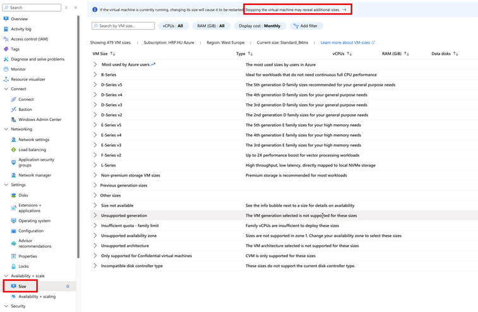This screenshot has height=312, width=478.
Task: Open the Bastion icon in sidebar
Action: tap(13, 109)
